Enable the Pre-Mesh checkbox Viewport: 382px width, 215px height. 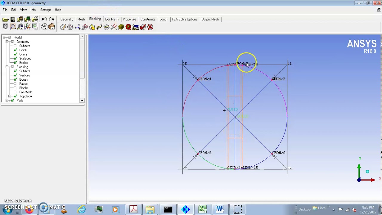15,92
